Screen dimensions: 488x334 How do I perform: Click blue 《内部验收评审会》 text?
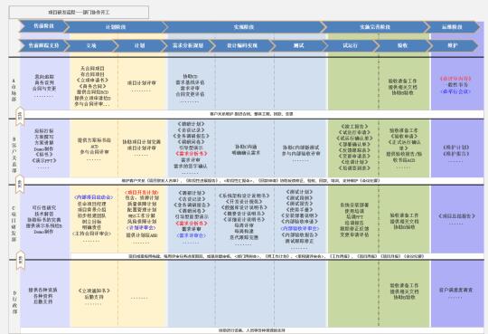[300, 228]
